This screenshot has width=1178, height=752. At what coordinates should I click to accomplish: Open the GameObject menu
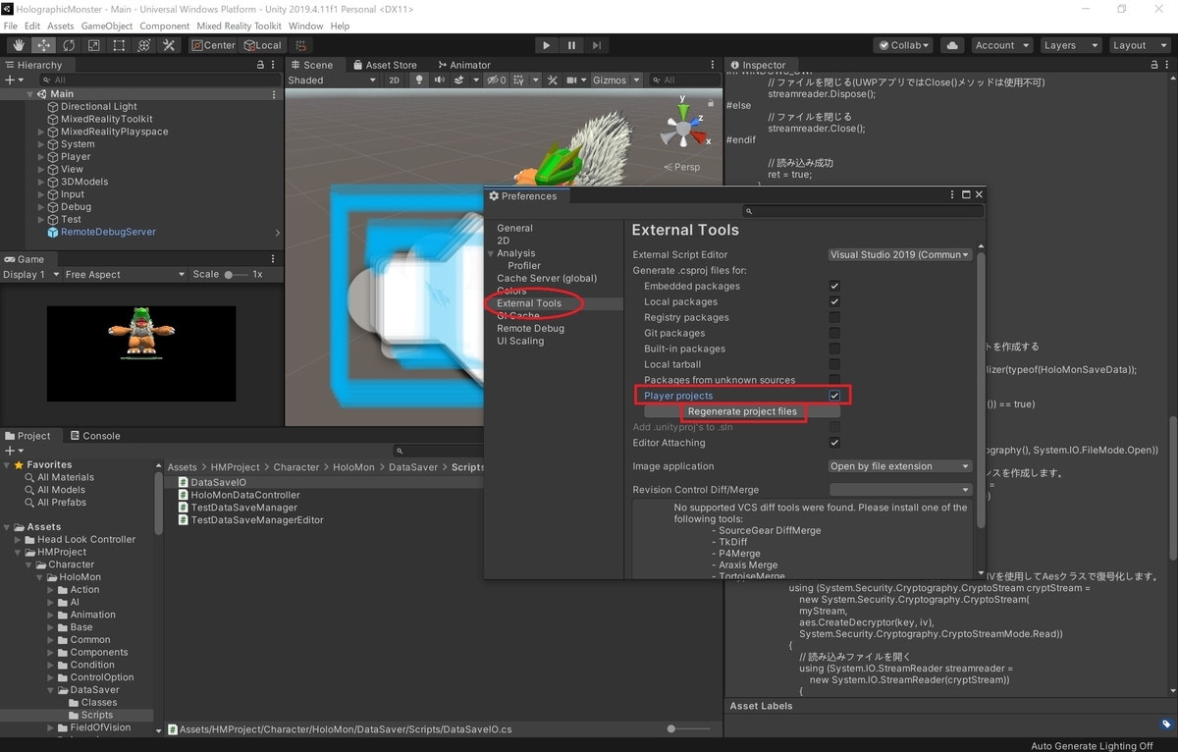pos(107,26)
